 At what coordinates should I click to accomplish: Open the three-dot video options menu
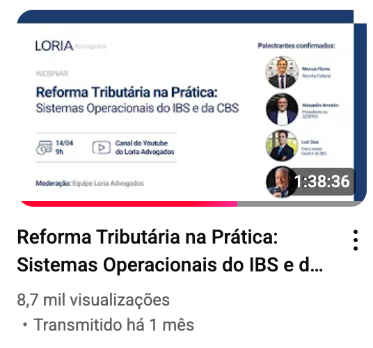coord(356,240)
